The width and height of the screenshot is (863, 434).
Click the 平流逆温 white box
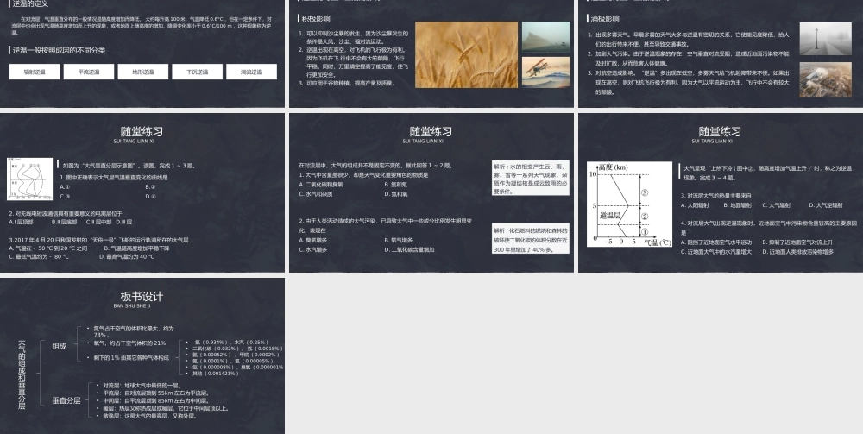point(89,72)
